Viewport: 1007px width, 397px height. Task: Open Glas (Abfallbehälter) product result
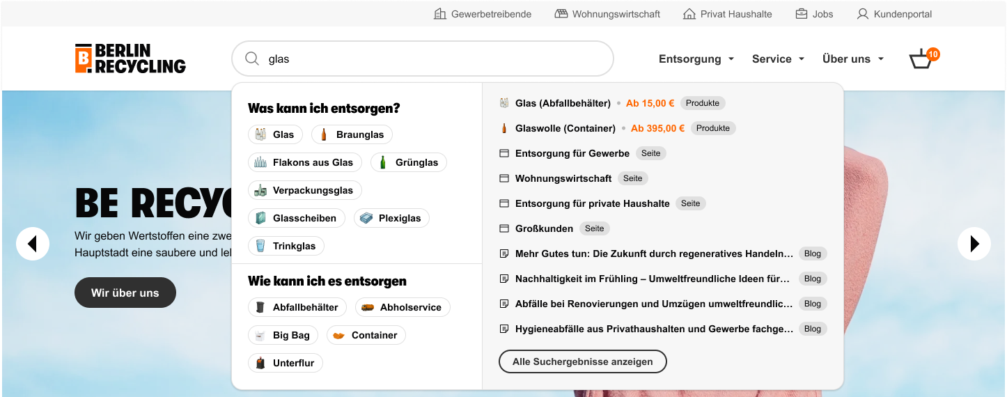[563, 103]
